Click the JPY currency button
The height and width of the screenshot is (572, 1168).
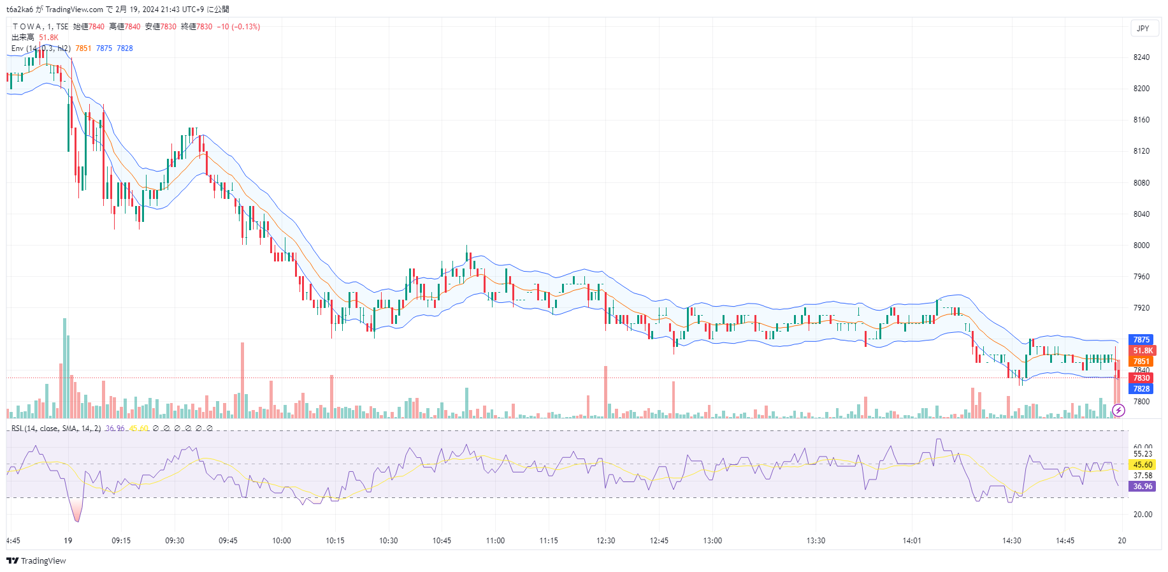pos(1143,28)
